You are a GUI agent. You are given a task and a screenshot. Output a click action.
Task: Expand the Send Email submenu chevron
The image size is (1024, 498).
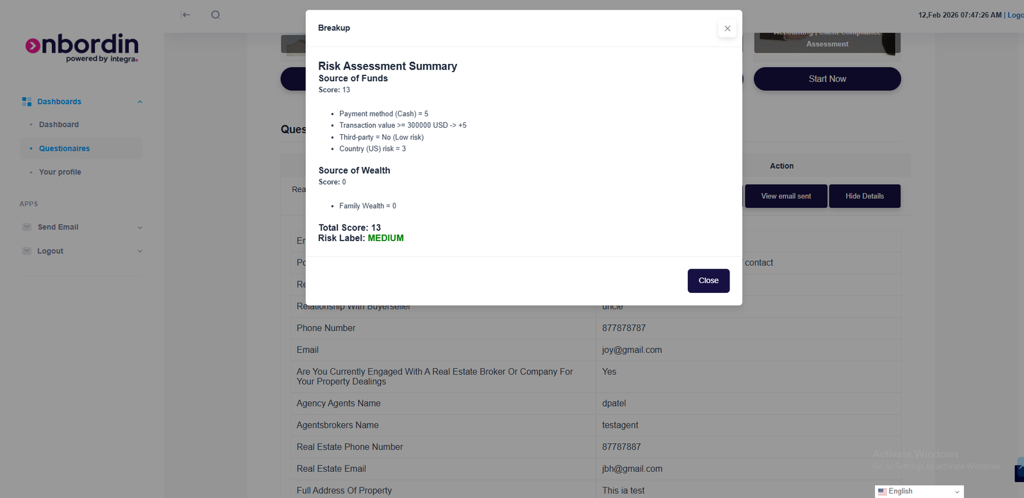140,228
